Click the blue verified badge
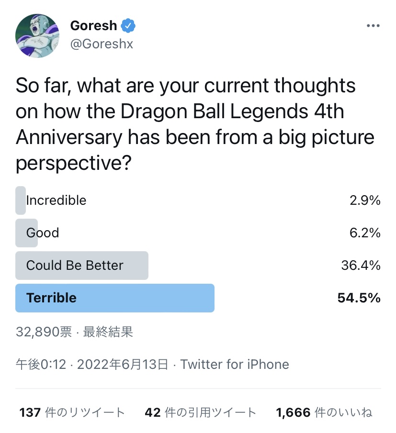The image size is (396, 433). [128, 25]
